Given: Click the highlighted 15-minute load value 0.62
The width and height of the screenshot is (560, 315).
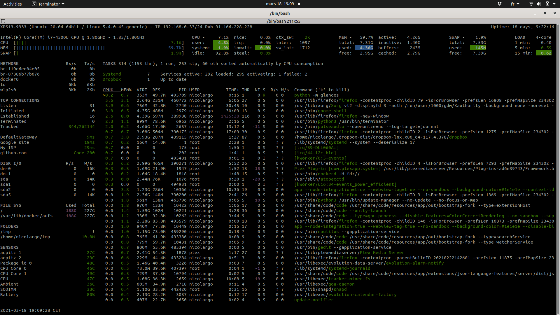Looking at the screenshot, I should [544, 53].
